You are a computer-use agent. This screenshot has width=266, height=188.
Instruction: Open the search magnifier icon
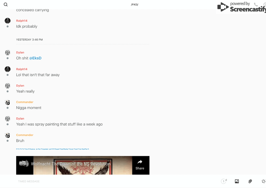pos(6,5)
